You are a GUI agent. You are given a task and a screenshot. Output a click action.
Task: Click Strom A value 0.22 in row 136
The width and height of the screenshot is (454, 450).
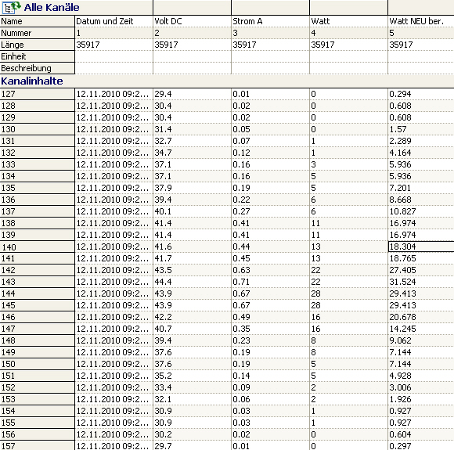tap(241, 200)
